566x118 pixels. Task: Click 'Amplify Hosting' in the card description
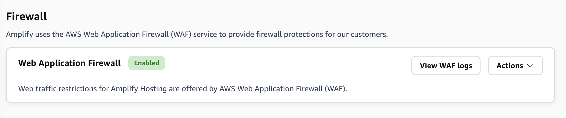click(x=139, y=89)
